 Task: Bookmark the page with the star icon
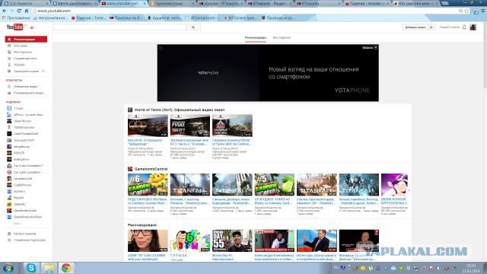466,11
